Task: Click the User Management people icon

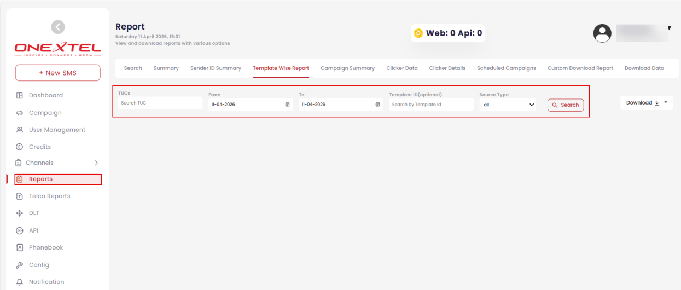Action: [x=20, y=130]
